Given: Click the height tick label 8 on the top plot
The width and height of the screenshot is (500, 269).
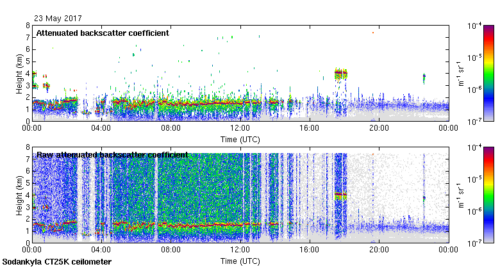Looking at the screenshot, I should pyautogui.click(x=28, y=26).
